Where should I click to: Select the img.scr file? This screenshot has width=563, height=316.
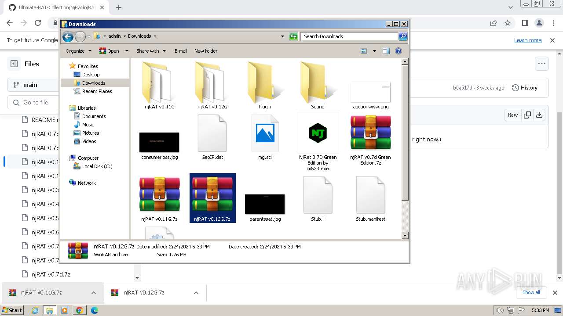265,137
